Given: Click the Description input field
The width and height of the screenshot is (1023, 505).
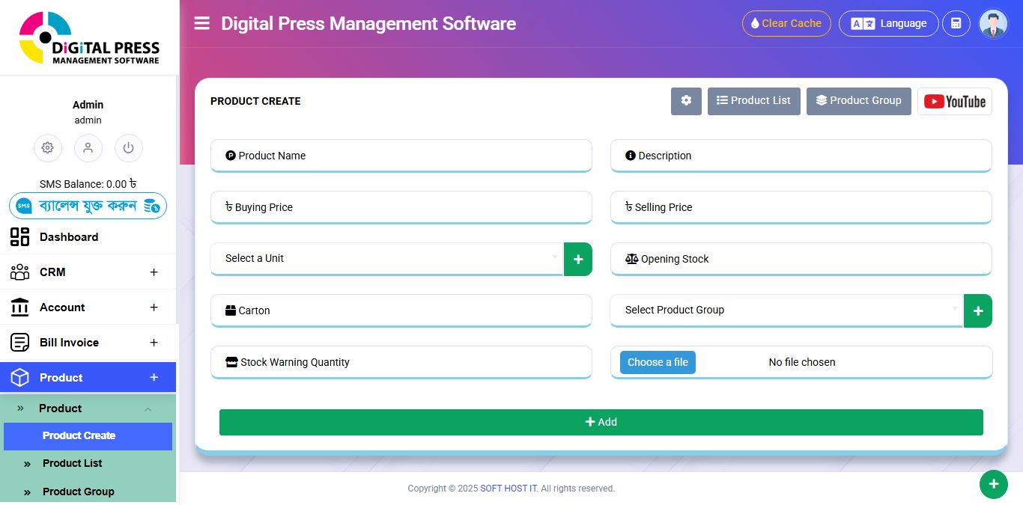Looking at the screenshot, I should tap(801, 156).
